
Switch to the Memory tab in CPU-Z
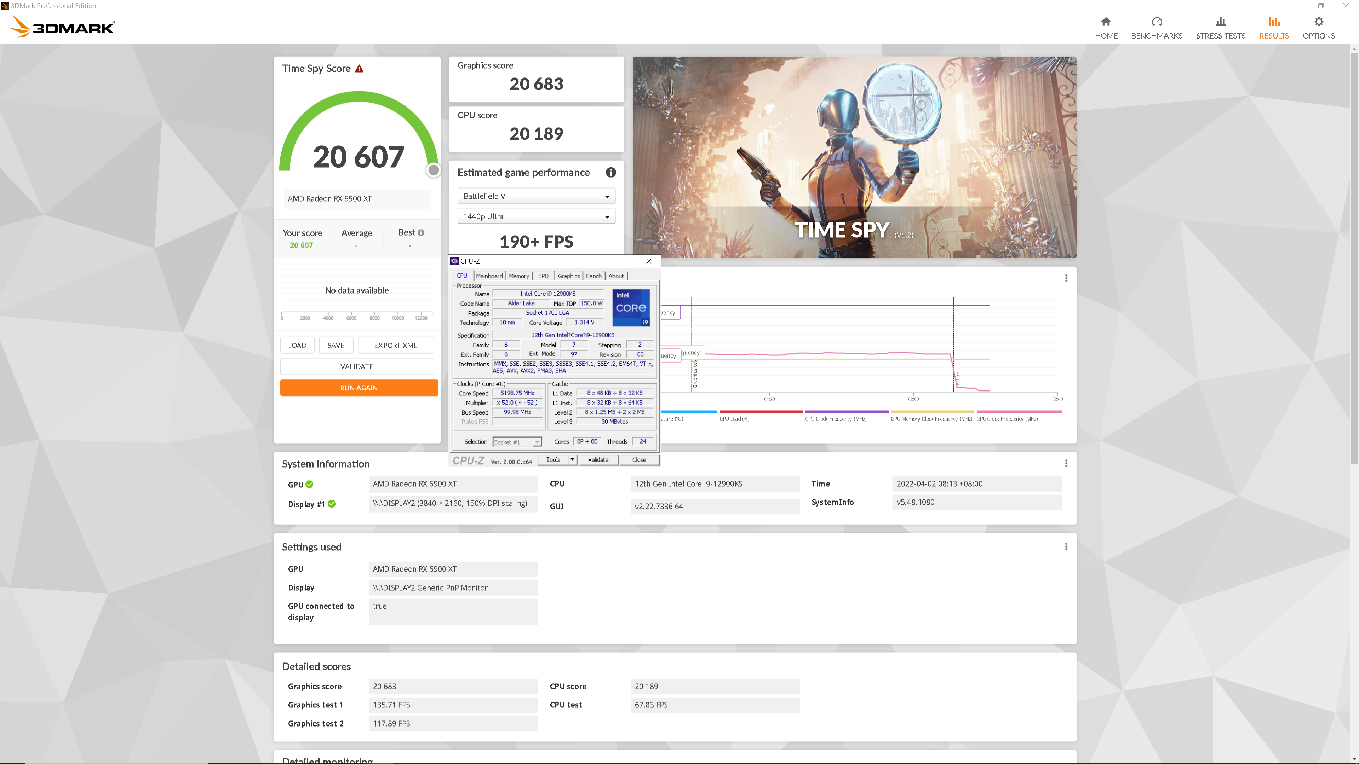[518, 276]
